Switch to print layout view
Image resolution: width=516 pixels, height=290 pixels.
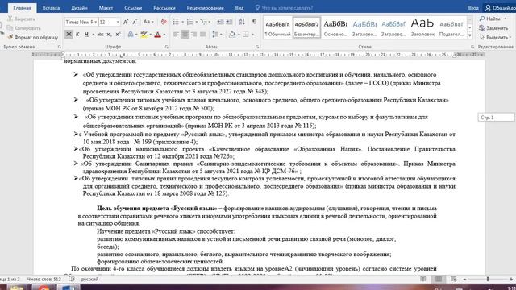(x=439, y=279)
